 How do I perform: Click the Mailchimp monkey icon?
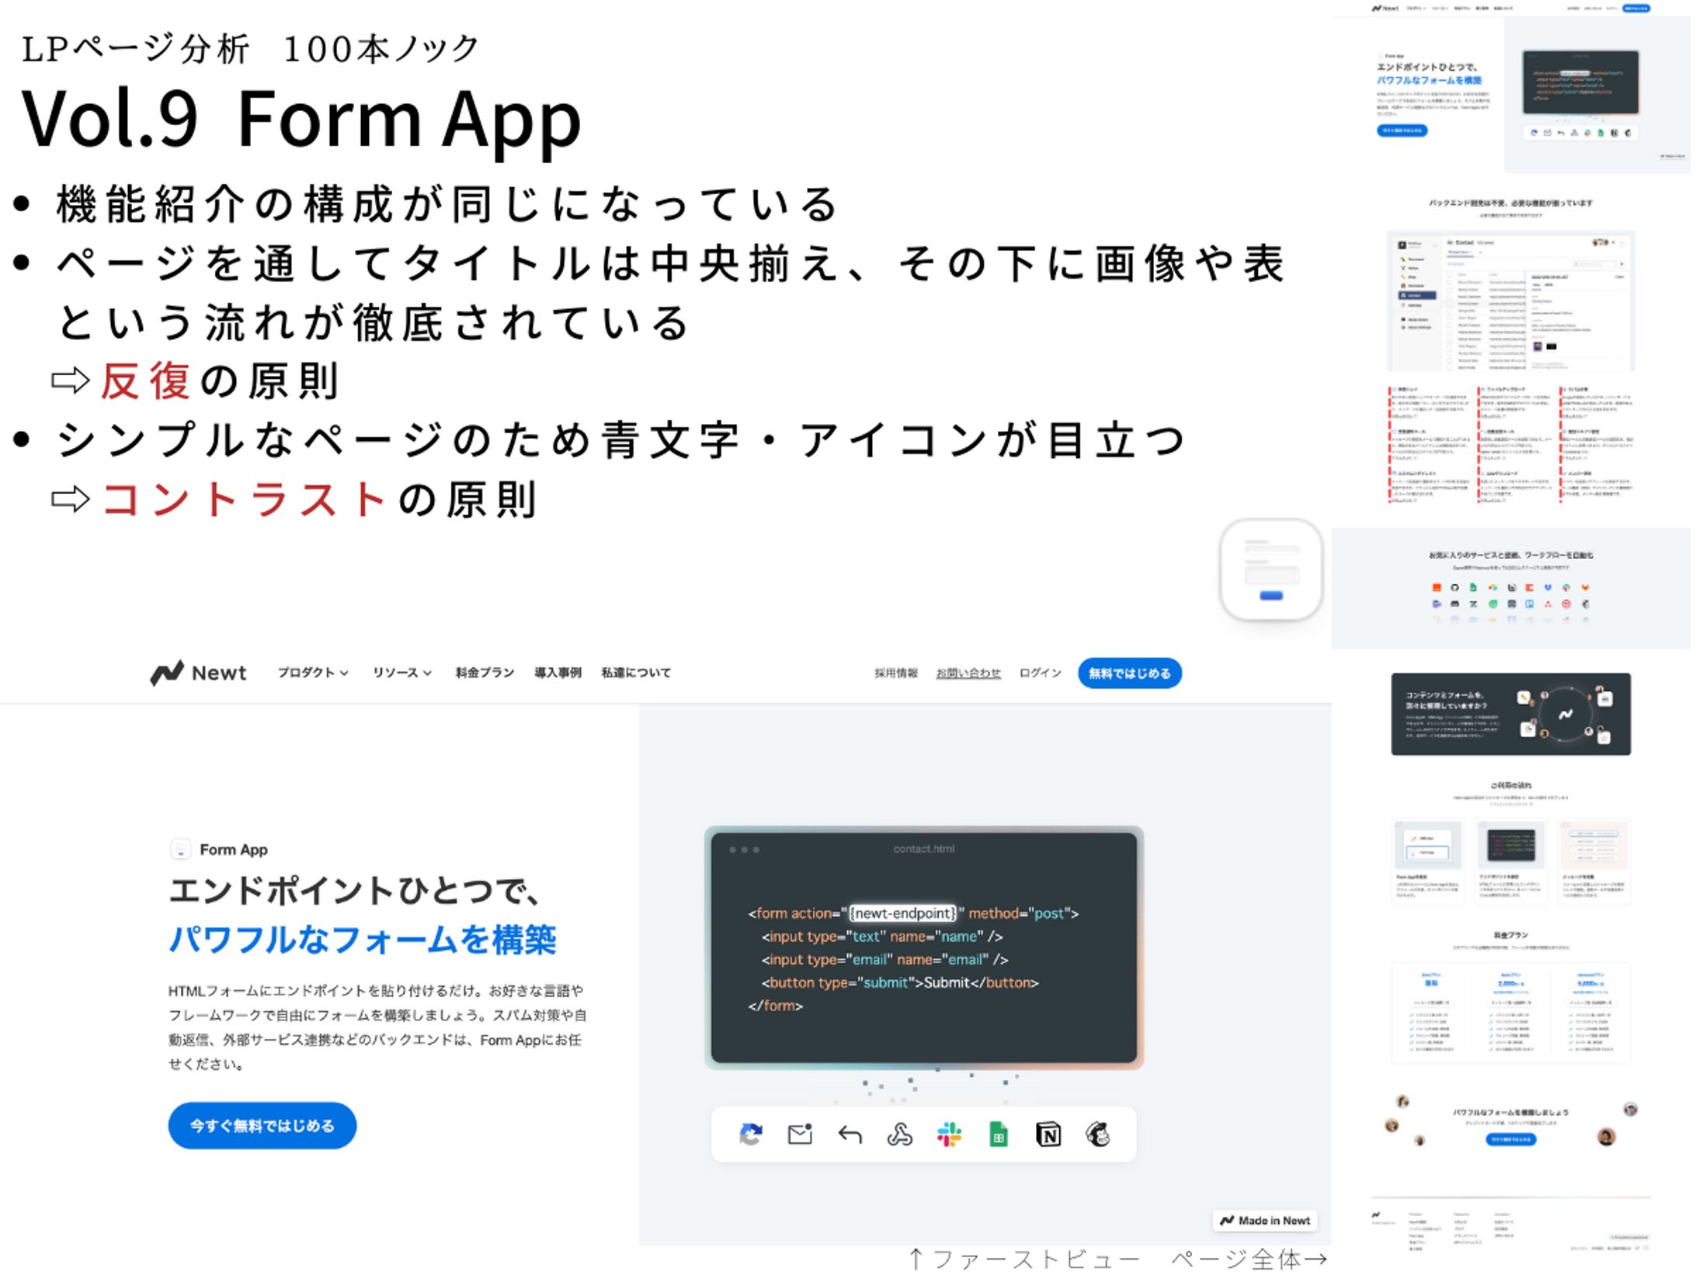(x=1098, y=1135)
